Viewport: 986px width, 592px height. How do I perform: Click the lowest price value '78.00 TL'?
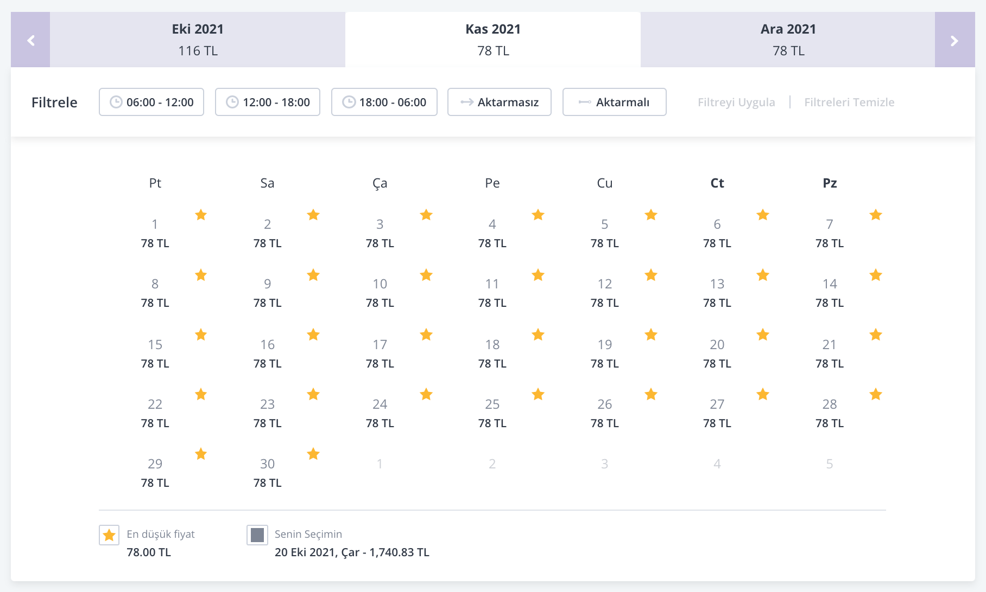pyautogui.click(x=149, y=552)
